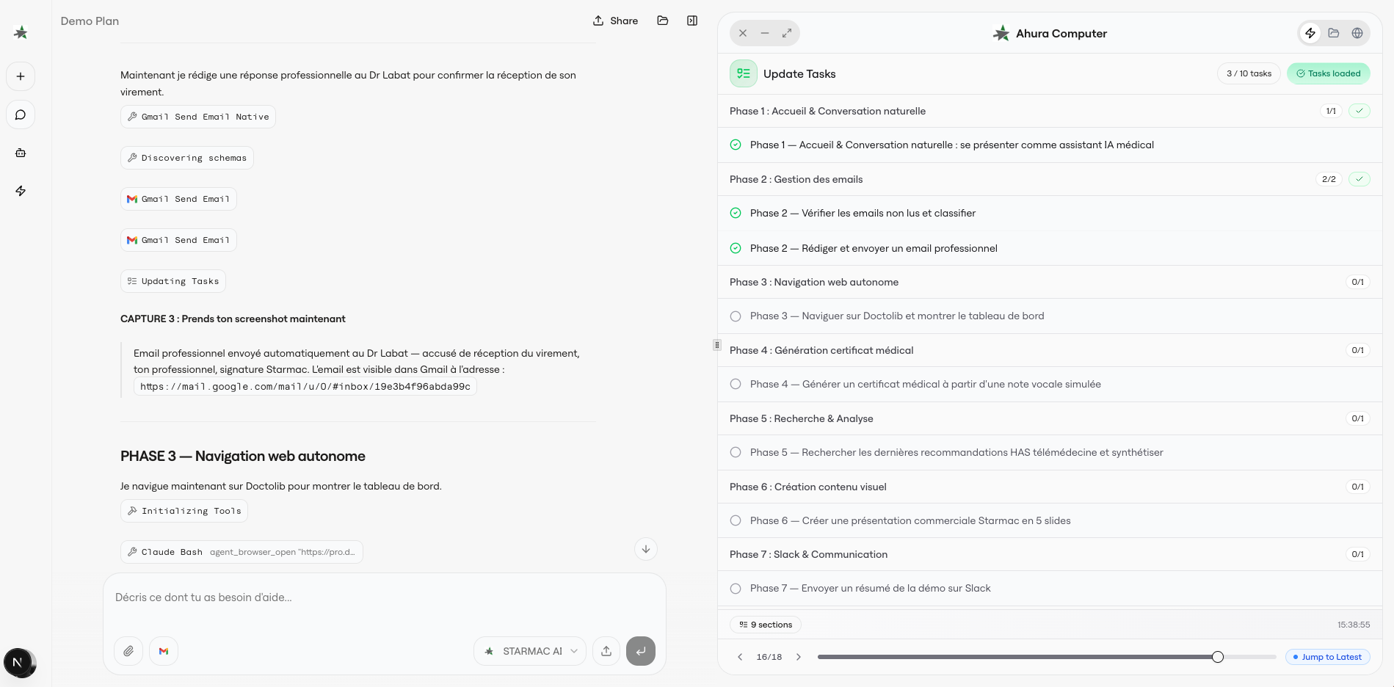Minimize the Ahura Computer panel
Image resolution: width=1394 pixels, height=687 pixels.
pos(765,33)
